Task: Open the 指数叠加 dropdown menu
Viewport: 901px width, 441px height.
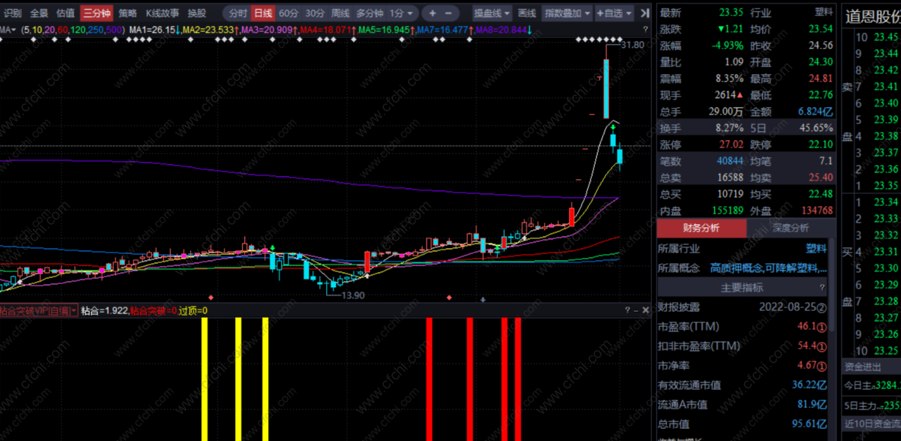Action: pyautogui.click(x=567, y=13)
